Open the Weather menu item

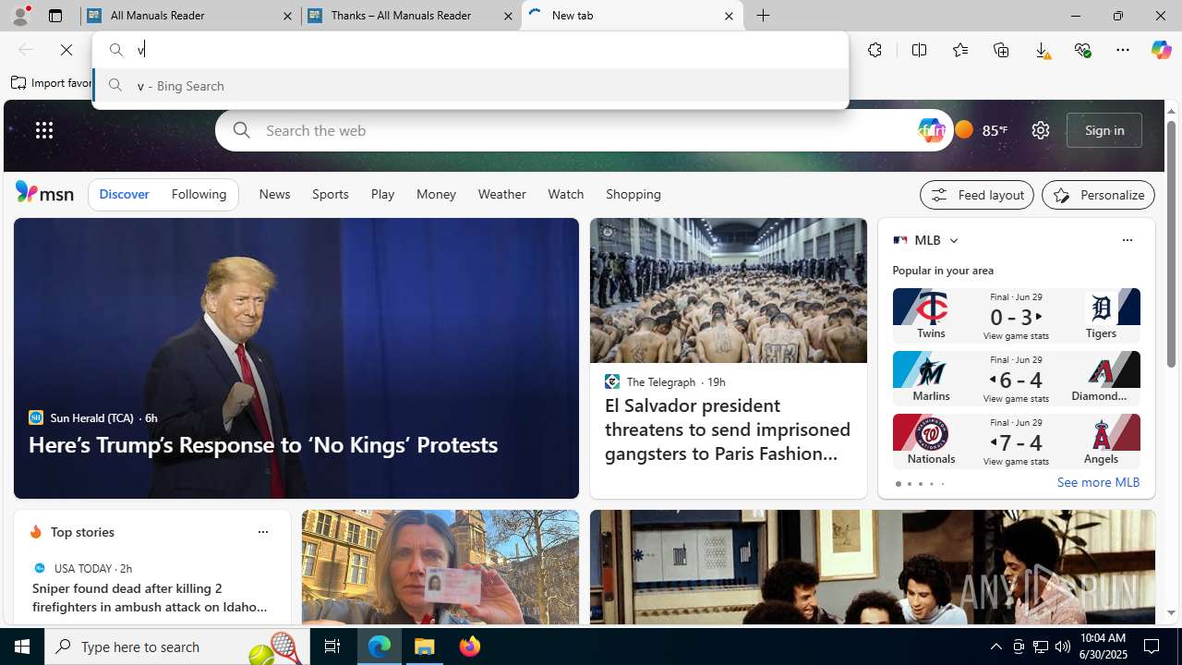pyautogui.click(x=501, y=194)
